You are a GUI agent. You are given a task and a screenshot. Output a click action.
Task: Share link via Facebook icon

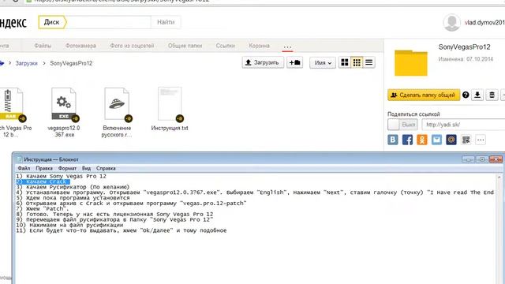click(x=407, y=140)
